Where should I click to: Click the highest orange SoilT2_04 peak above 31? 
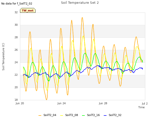pyautogui.click(x=82, y=17)
